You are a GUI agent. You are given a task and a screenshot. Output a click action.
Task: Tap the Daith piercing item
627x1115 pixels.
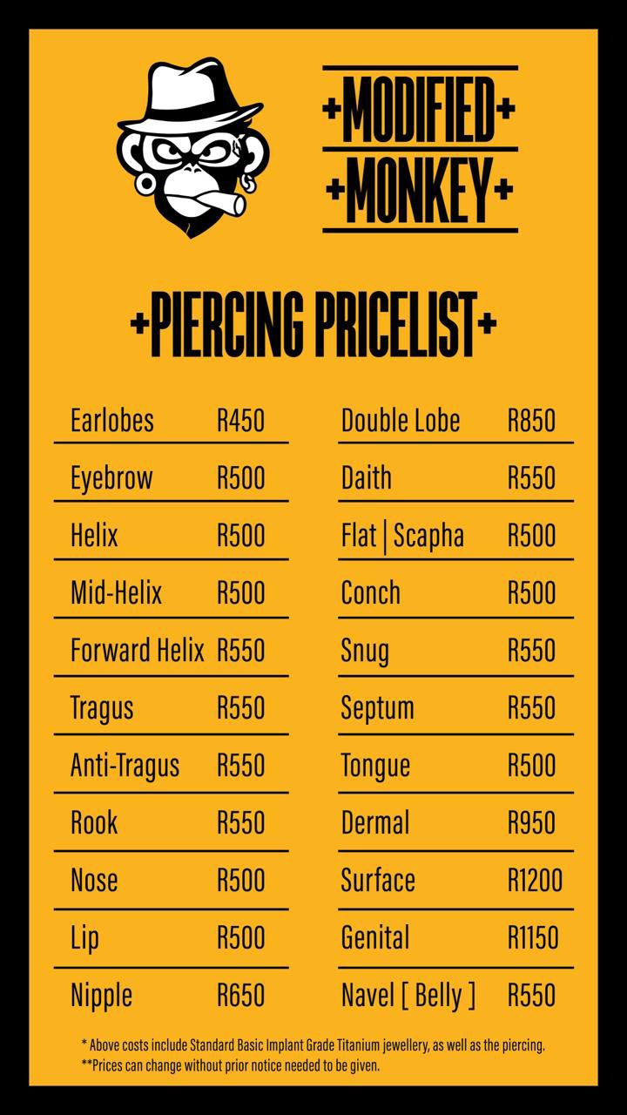[x=367, y=478]
